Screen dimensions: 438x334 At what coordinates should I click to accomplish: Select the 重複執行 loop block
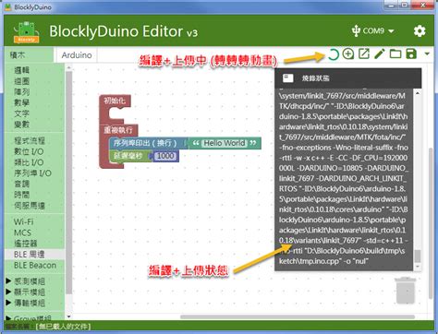tap(118, 130)
